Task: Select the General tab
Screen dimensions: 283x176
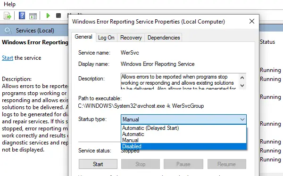Action: (83, 37)
